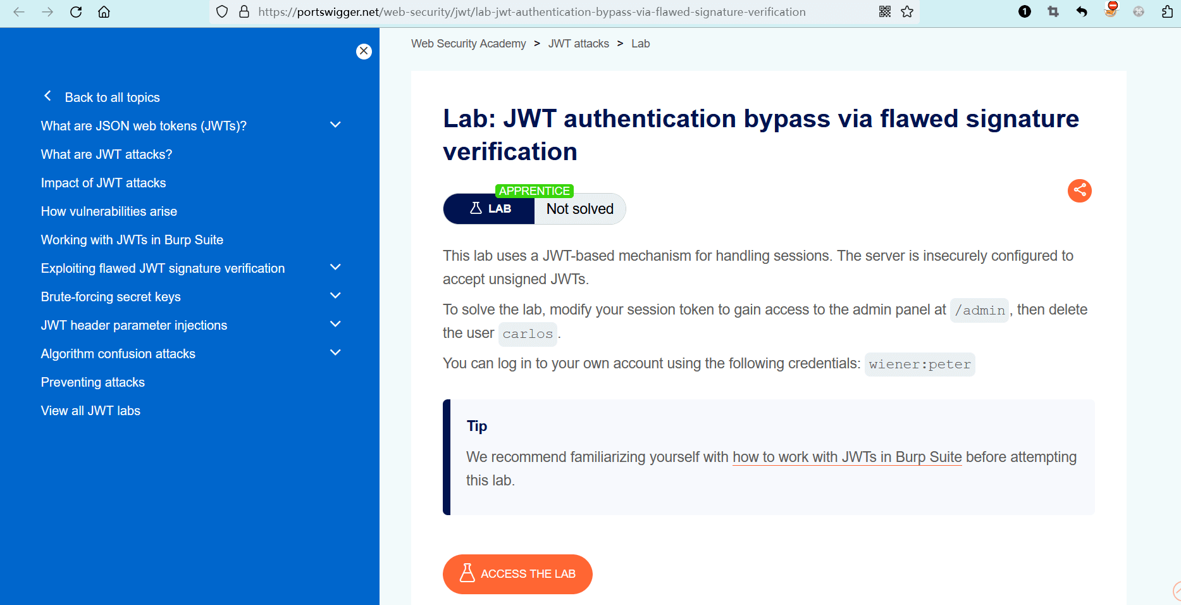Click 'Web Security Academy' breadcrumb
The image size is (1181, 605).
[x=468, y=44]
